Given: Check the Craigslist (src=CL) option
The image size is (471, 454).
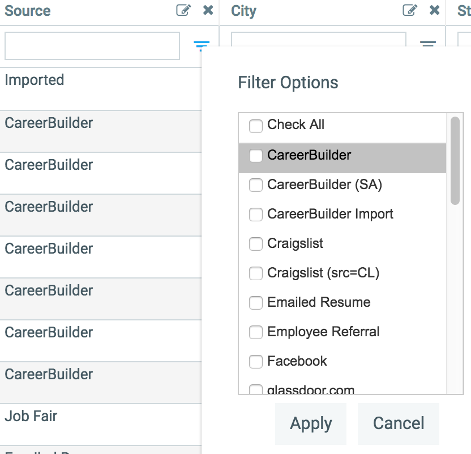Looking at the screenshot, I should (256, 273).
